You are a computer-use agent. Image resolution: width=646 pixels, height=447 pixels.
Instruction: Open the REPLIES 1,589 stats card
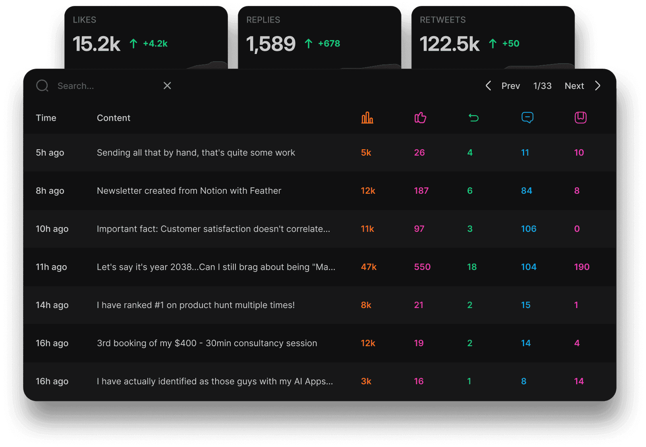pyautogui.click(x=320, y=38)
